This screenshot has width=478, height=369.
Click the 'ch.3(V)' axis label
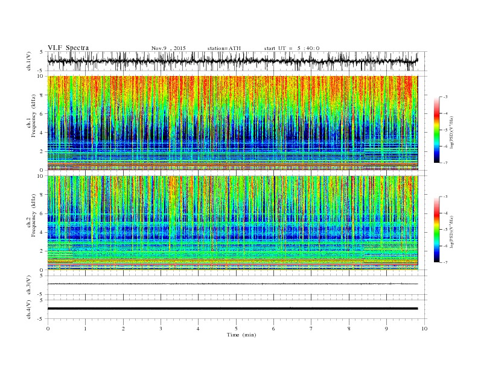[29, 285]
